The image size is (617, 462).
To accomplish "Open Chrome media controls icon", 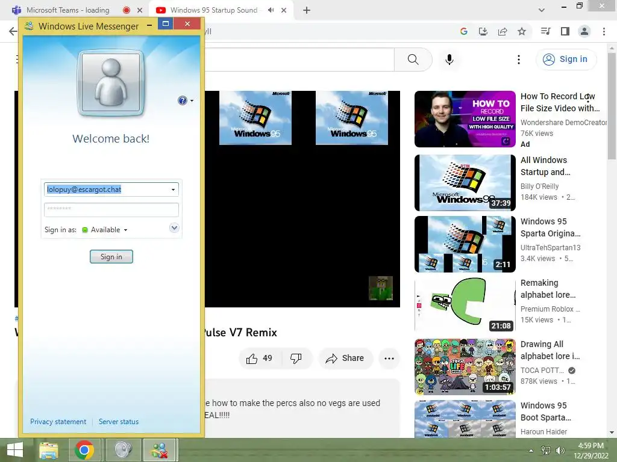I will [x=545, y=31].
